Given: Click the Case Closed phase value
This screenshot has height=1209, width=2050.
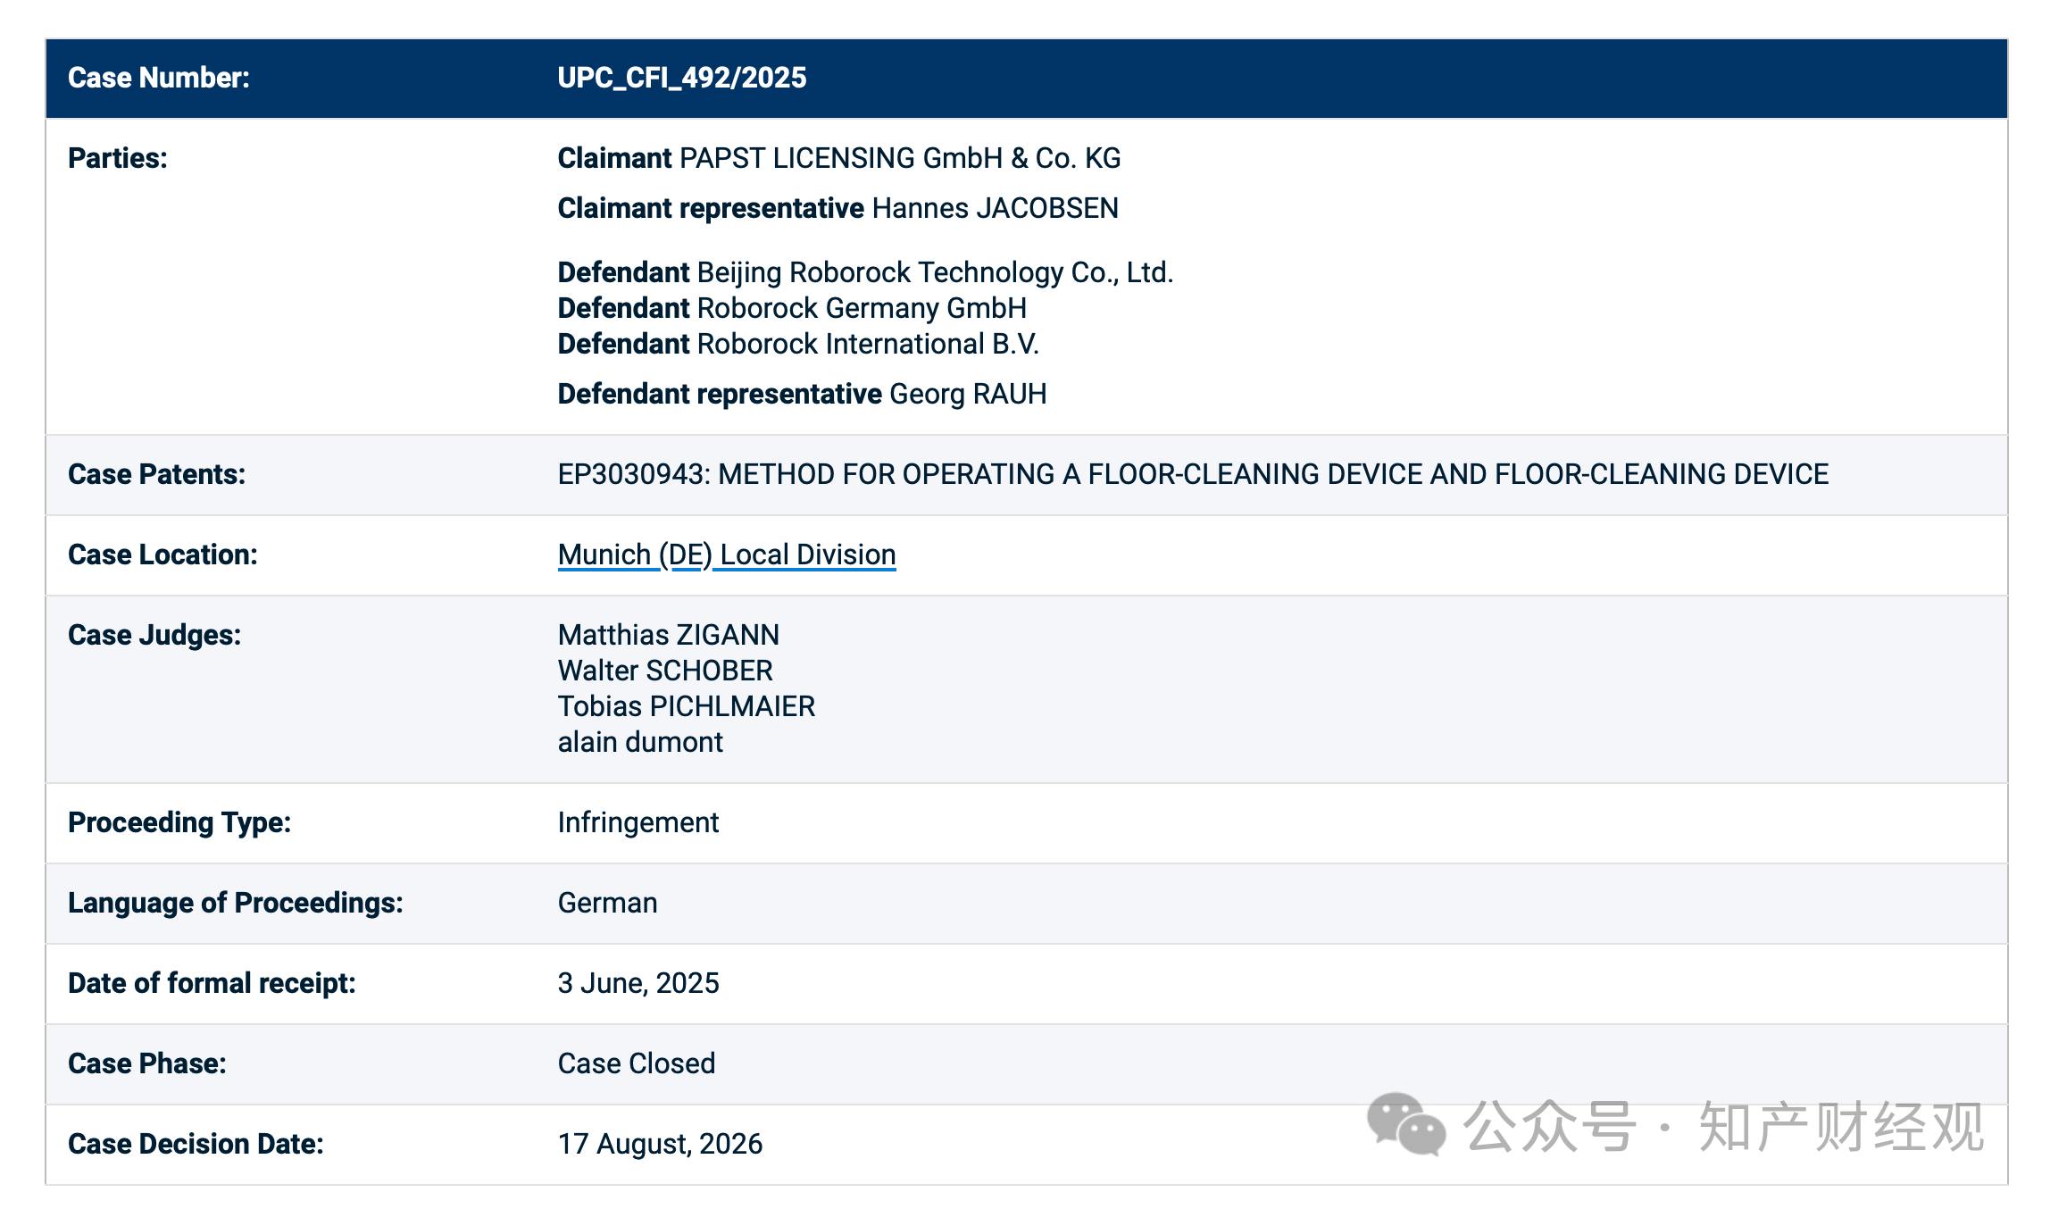Looking at the screenshot, I should click(637, 1063).
